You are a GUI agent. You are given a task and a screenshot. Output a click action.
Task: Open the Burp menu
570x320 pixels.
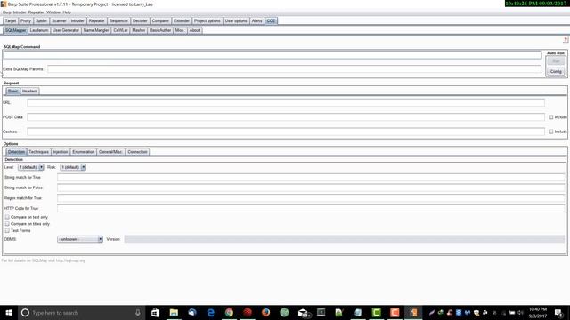click(x=7, y=12)
